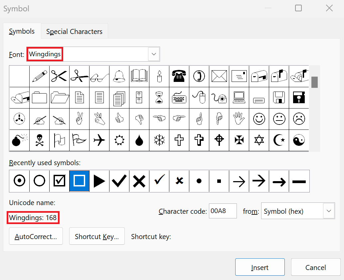Select the eyeglasses symbol
The width and height of the screenshot is (344, 280).
(x=99, y=76)
